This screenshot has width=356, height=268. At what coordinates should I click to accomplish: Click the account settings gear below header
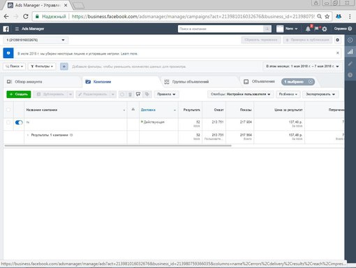[x=338, y=40]
